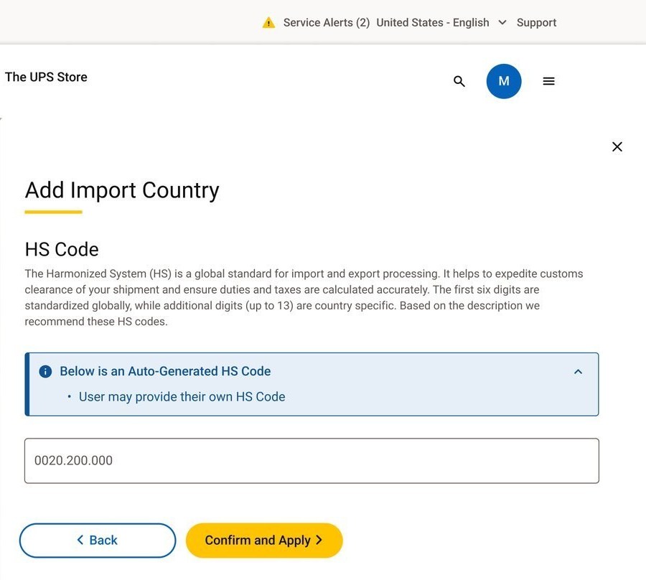Open the Support link
Screen dimensions: 646x580
(536, 23)
